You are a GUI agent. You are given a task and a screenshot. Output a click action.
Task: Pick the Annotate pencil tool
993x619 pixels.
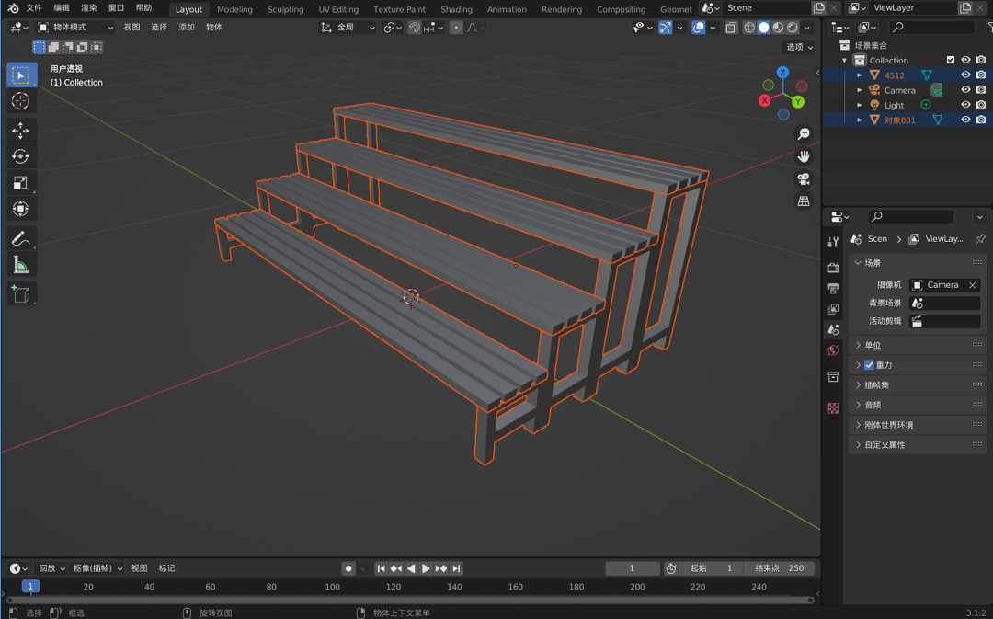21,238
